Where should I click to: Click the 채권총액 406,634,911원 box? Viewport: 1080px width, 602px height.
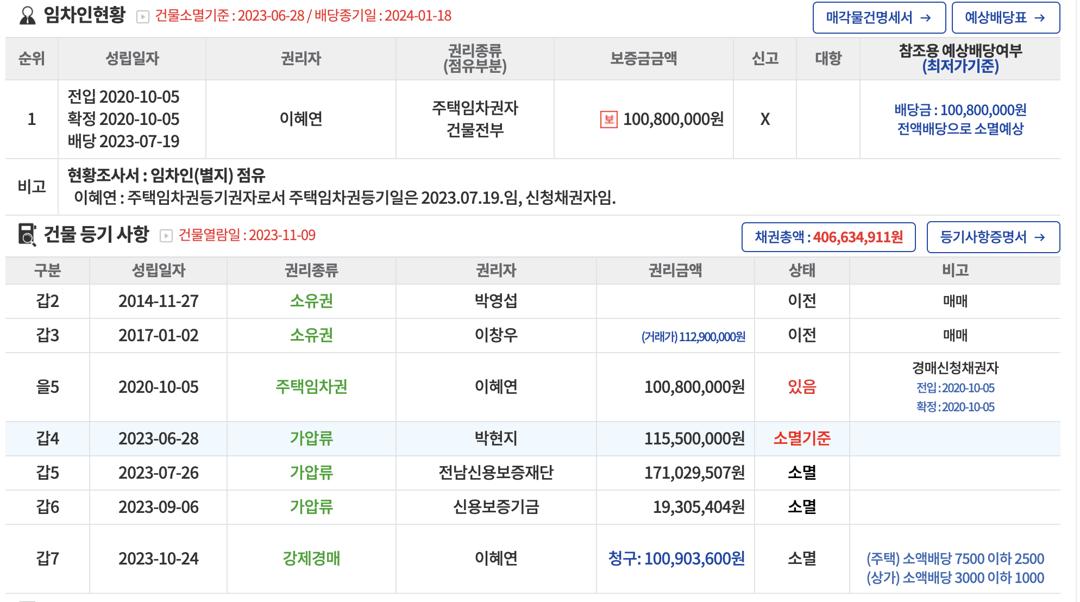pos(828,237)
